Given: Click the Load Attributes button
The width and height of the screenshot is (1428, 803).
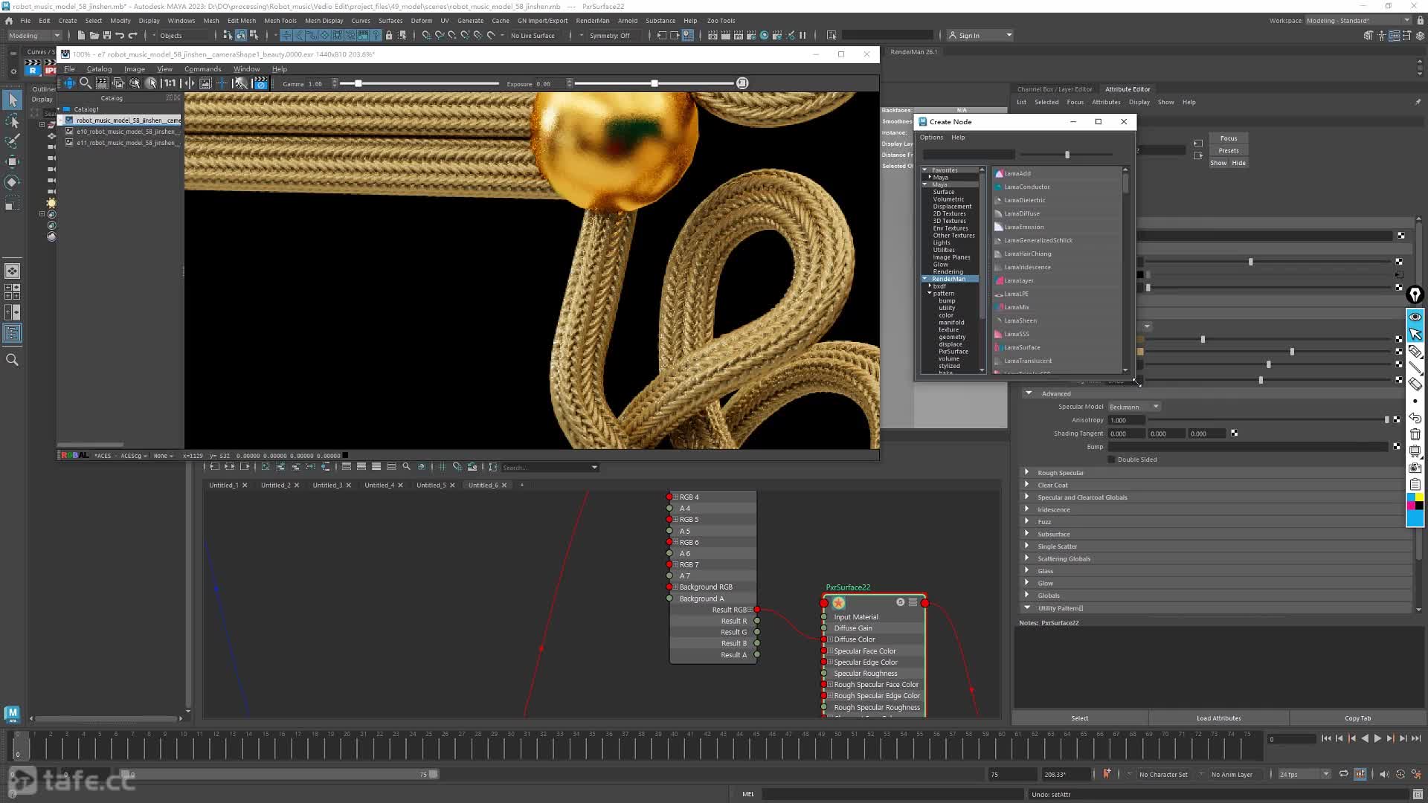Looking at the screenshot, I should click(1218, 718).
